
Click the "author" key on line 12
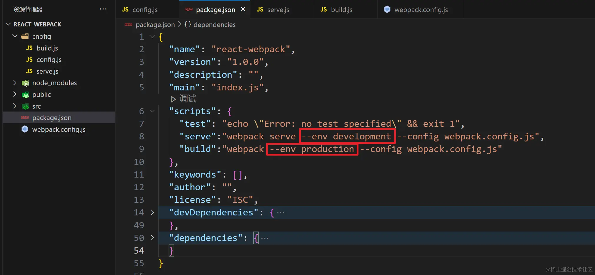tap(190, 187)
